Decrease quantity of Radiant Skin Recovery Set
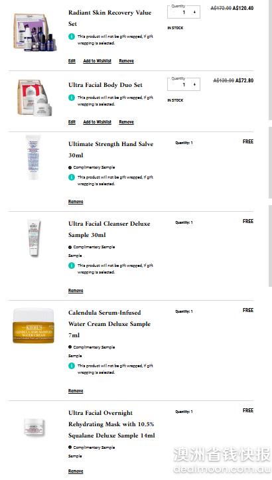The image size is (272, 480). tap(173, 12)
